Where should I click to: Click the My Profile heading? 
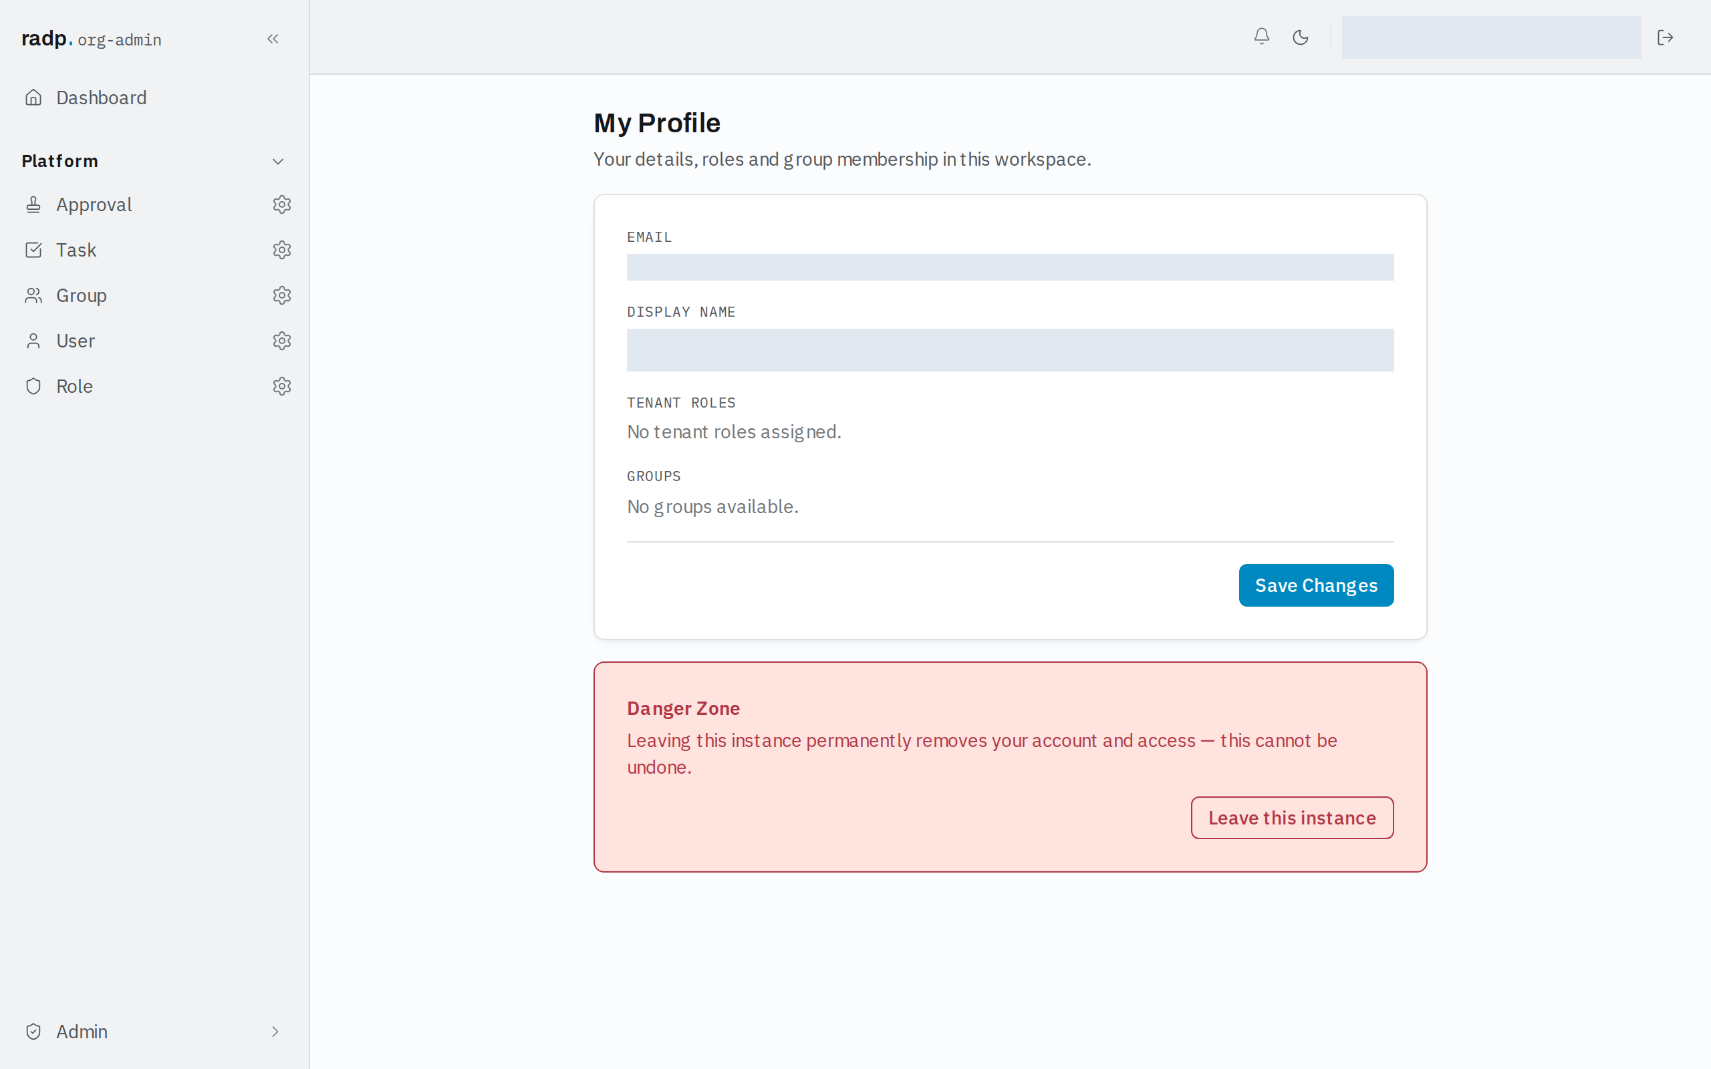tap(657, 123)
